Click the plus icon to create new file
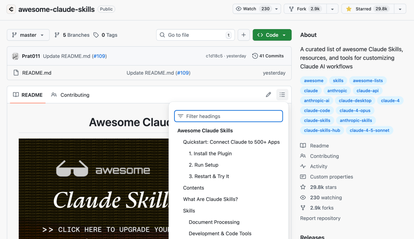This screenshot has width=414, height=239. tap(243, 35)
